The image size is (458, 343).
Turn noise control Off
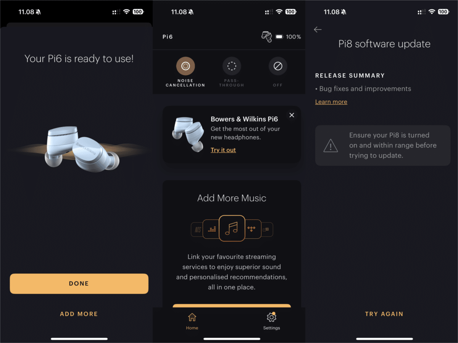[278, 66]
